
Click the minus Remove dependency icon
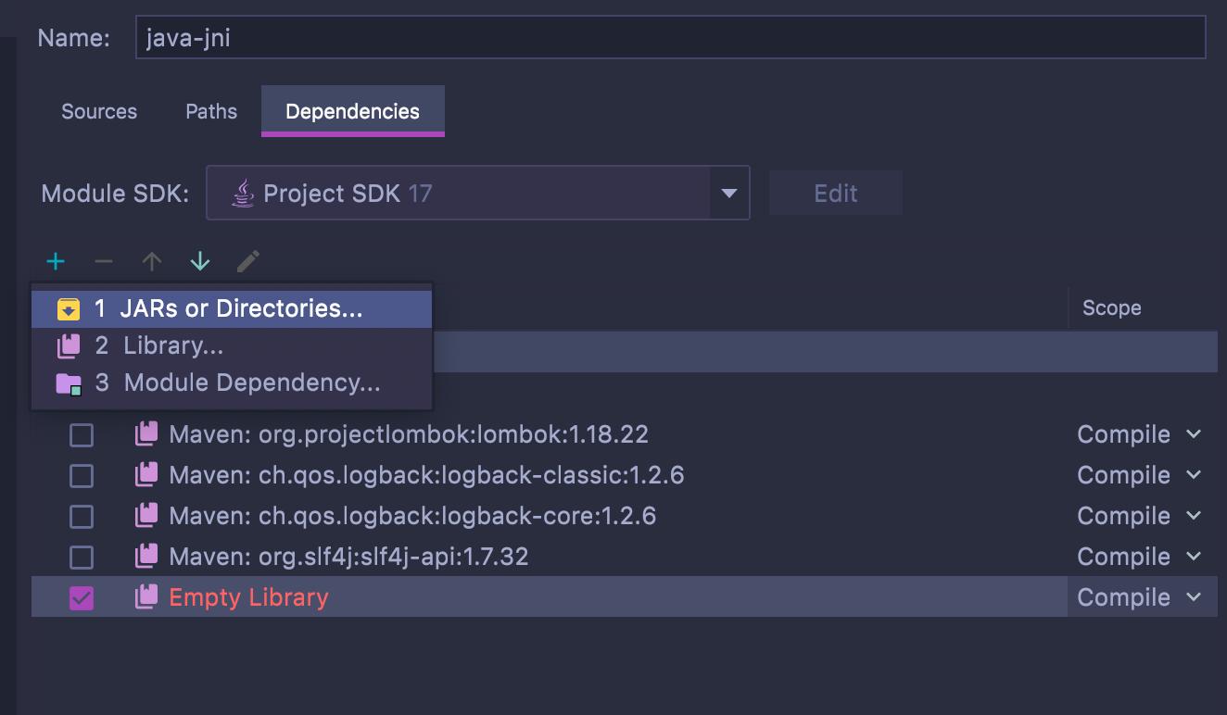click(x=104, y=262)
